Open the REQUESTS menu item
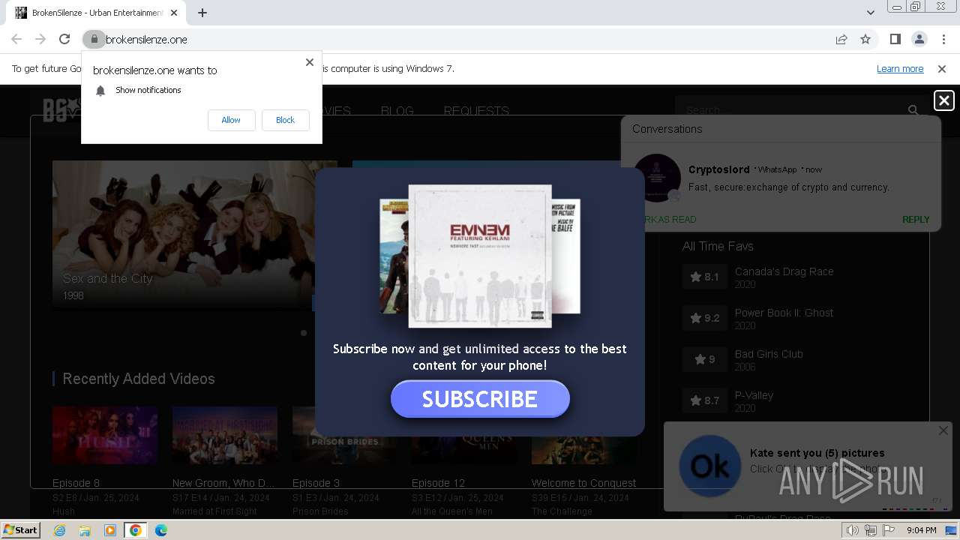Viewport: 960px width, 540px height. coord(476,111)
